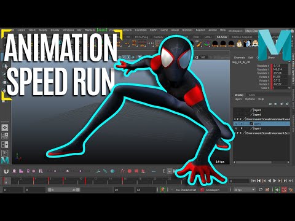This screenshot has height=221, width=295.
Task: Open the Create menu
Action: click(x=22, y=30)
